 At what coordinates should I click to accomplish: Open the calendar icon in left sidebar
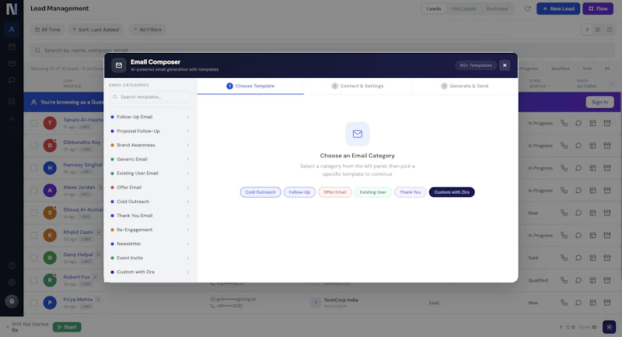pyautogui.click(x=12, y=47)
